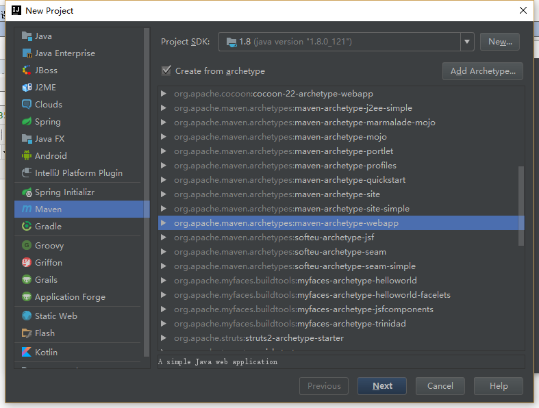Uncheck Create from archetype checkbox
Image resolution: width=539 pixels, height=408 pixels.
tap(166, 71)
